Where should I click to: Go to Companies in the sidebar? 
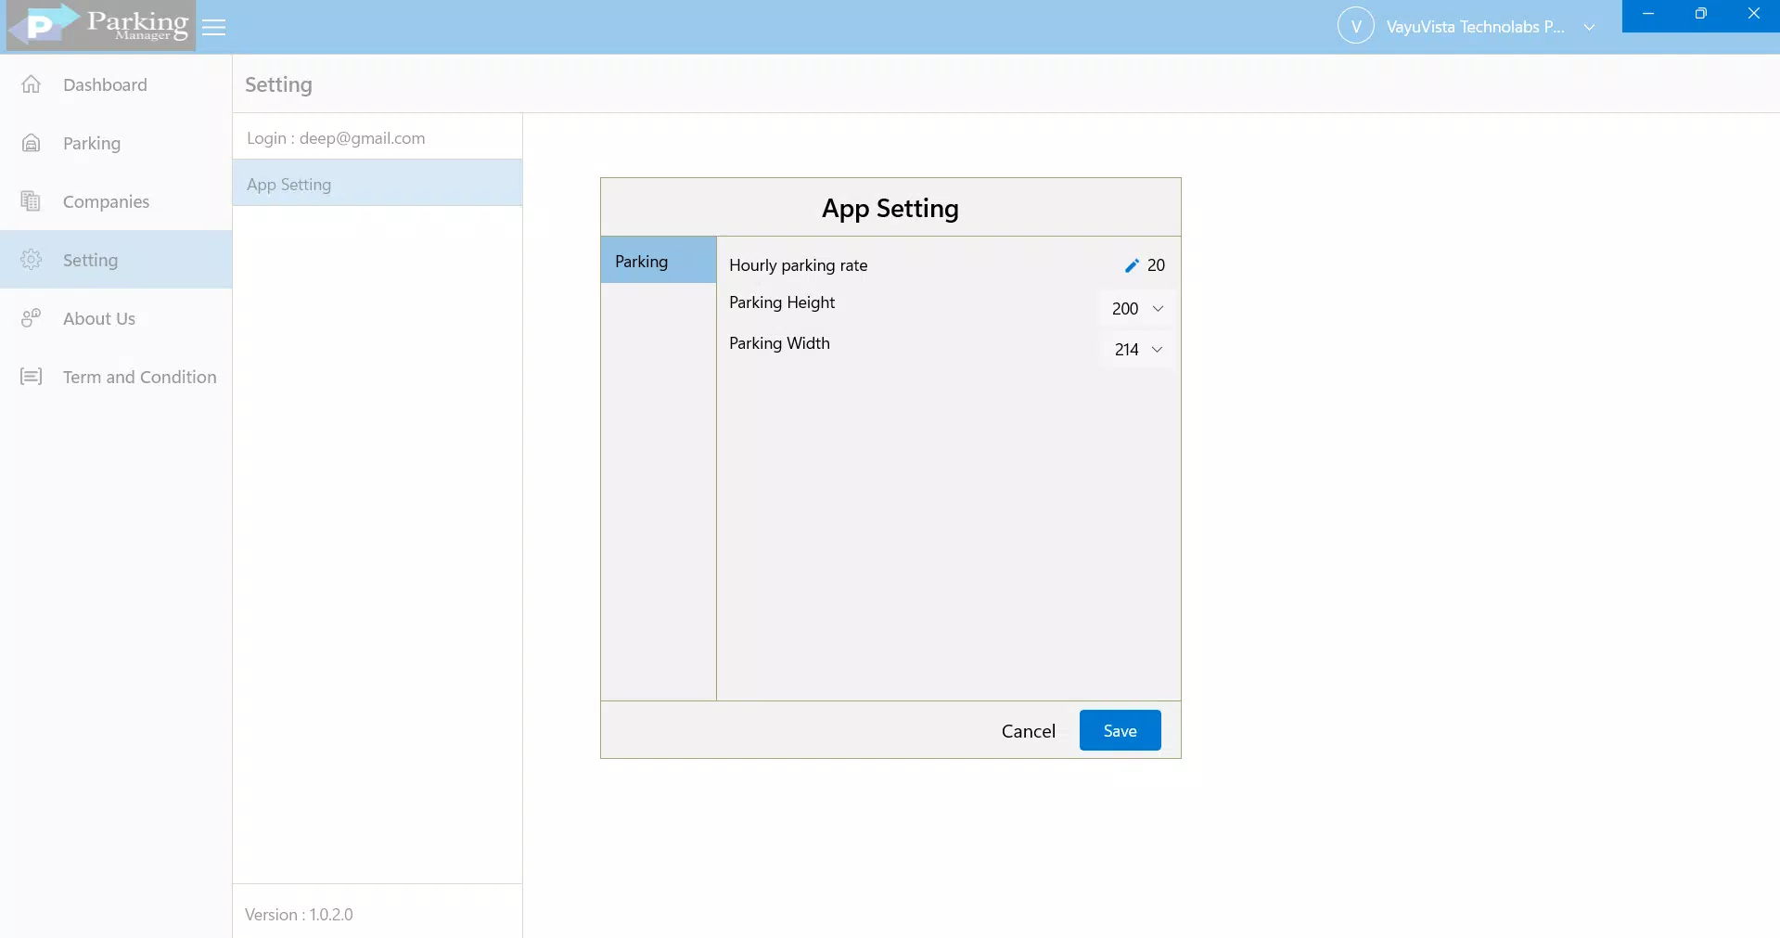(x=116, y=201)
